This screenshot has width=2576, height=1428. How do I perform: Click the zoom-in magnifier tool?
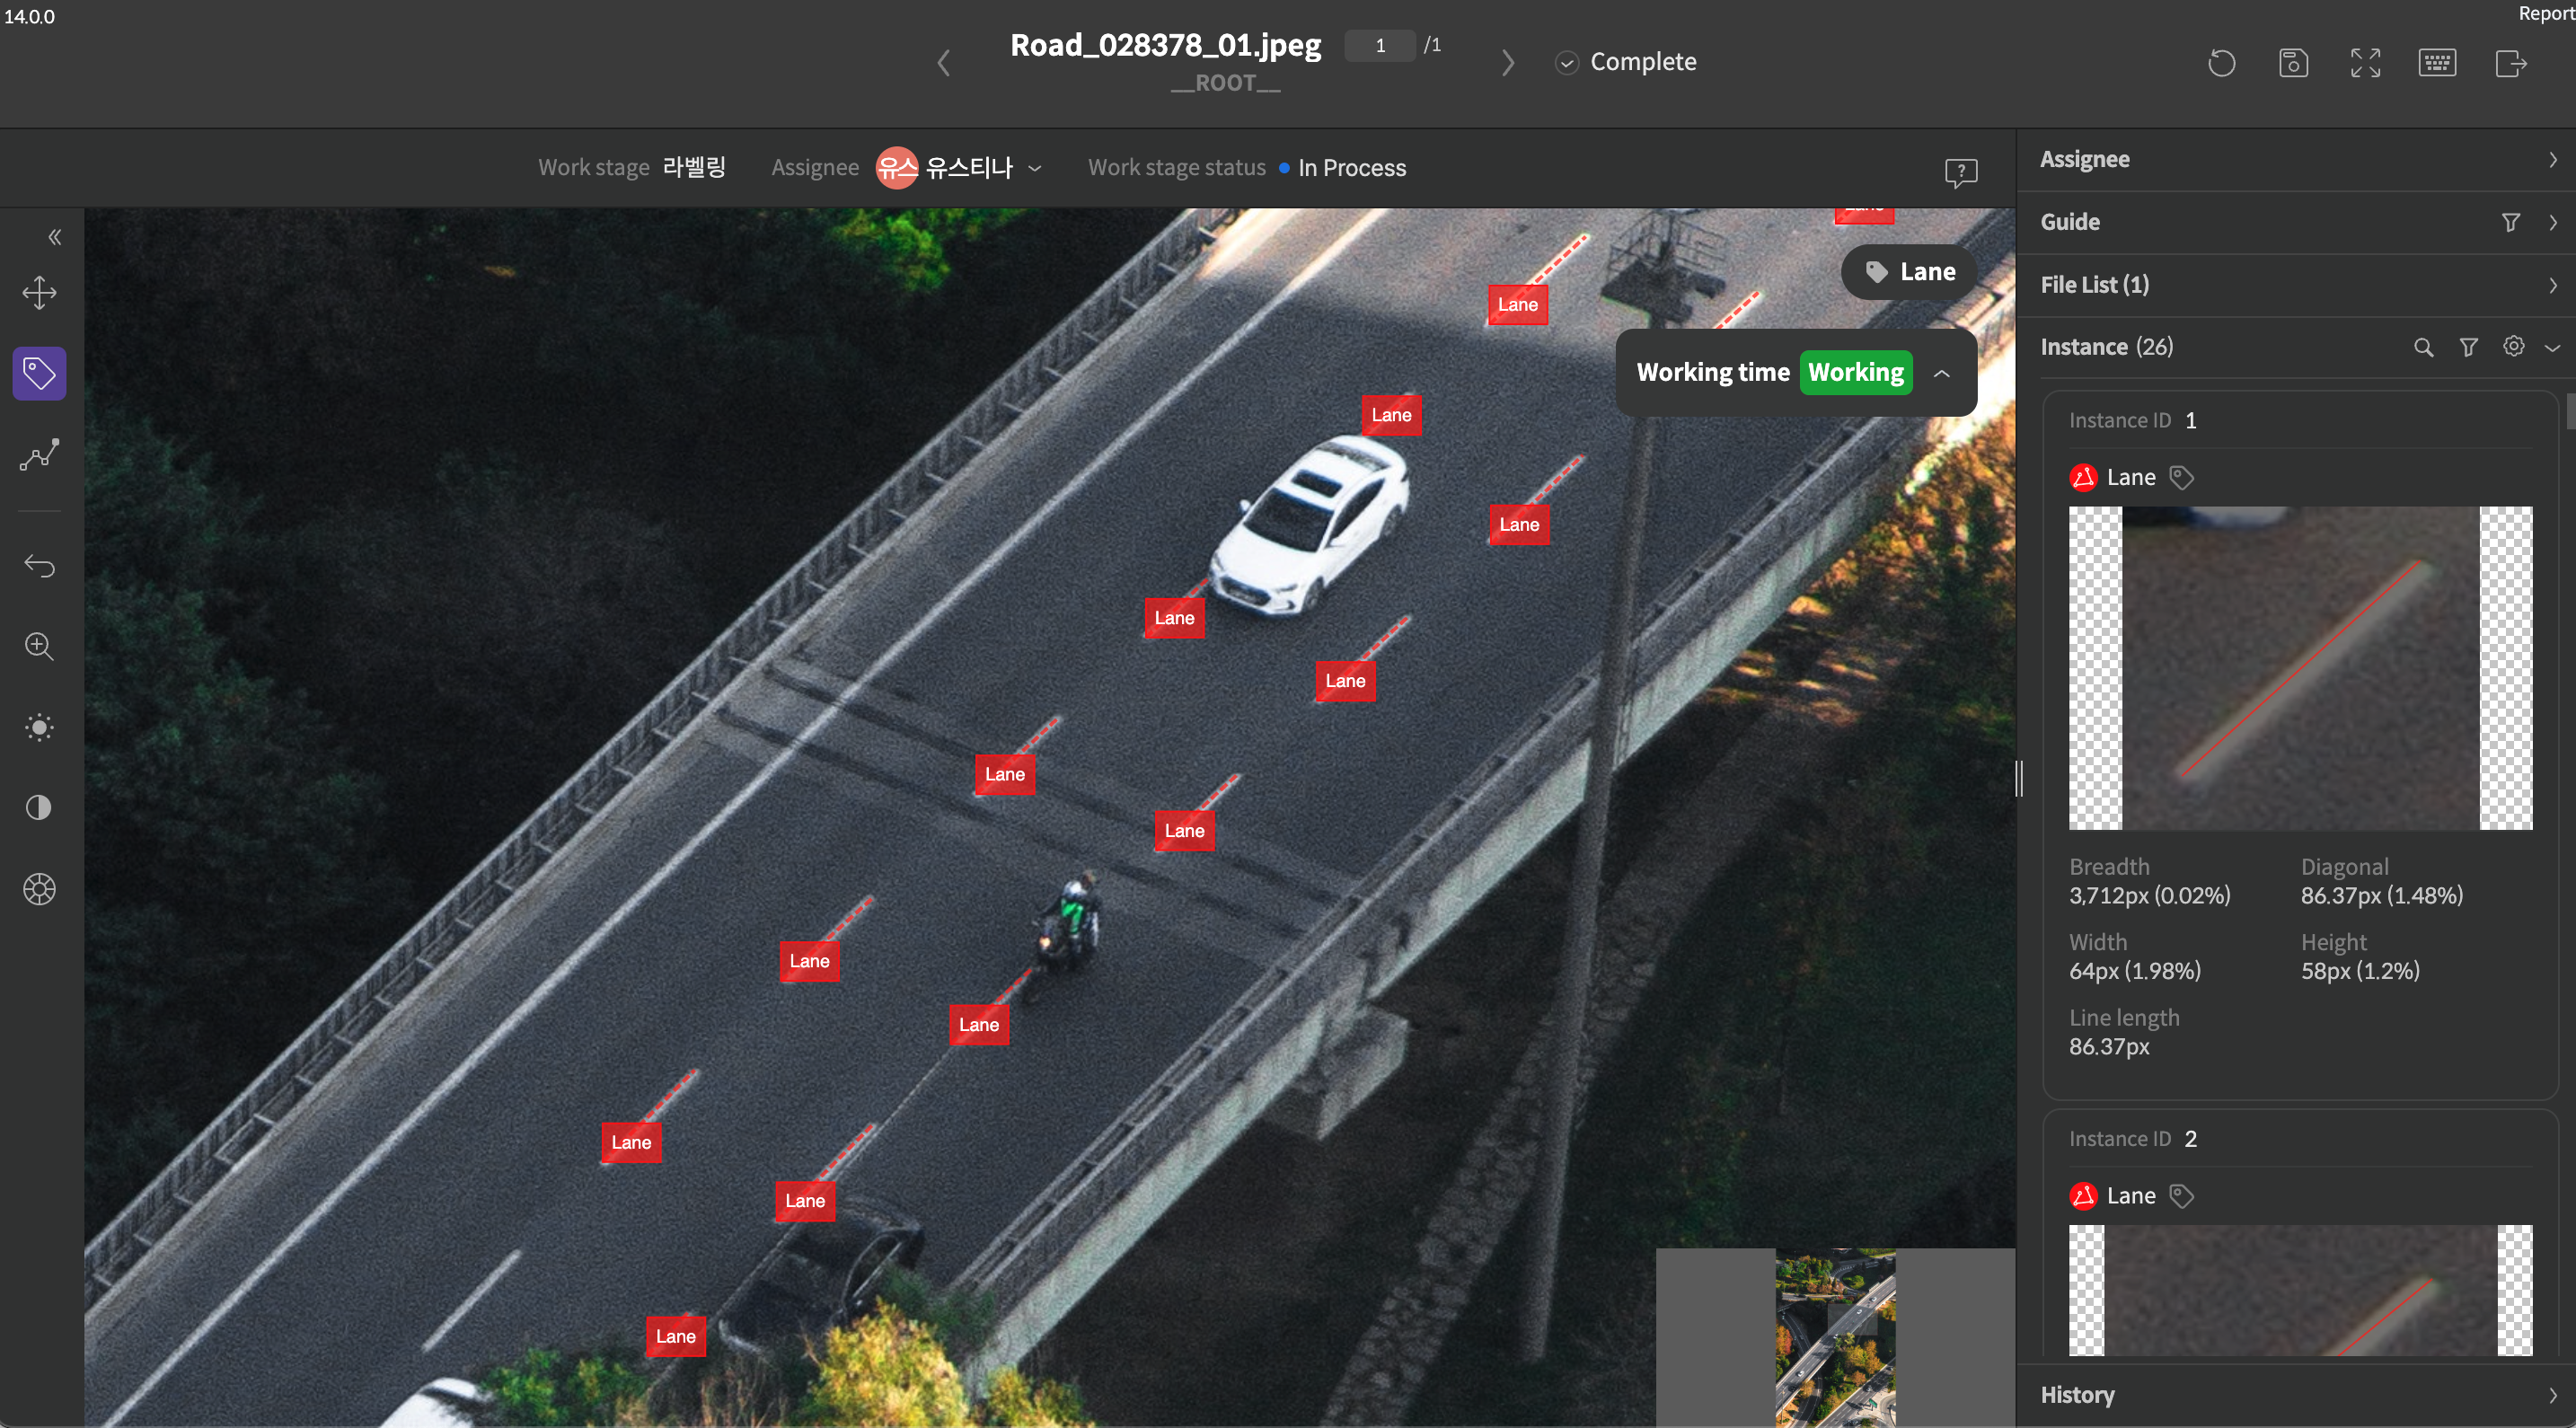tap(39, 646)
